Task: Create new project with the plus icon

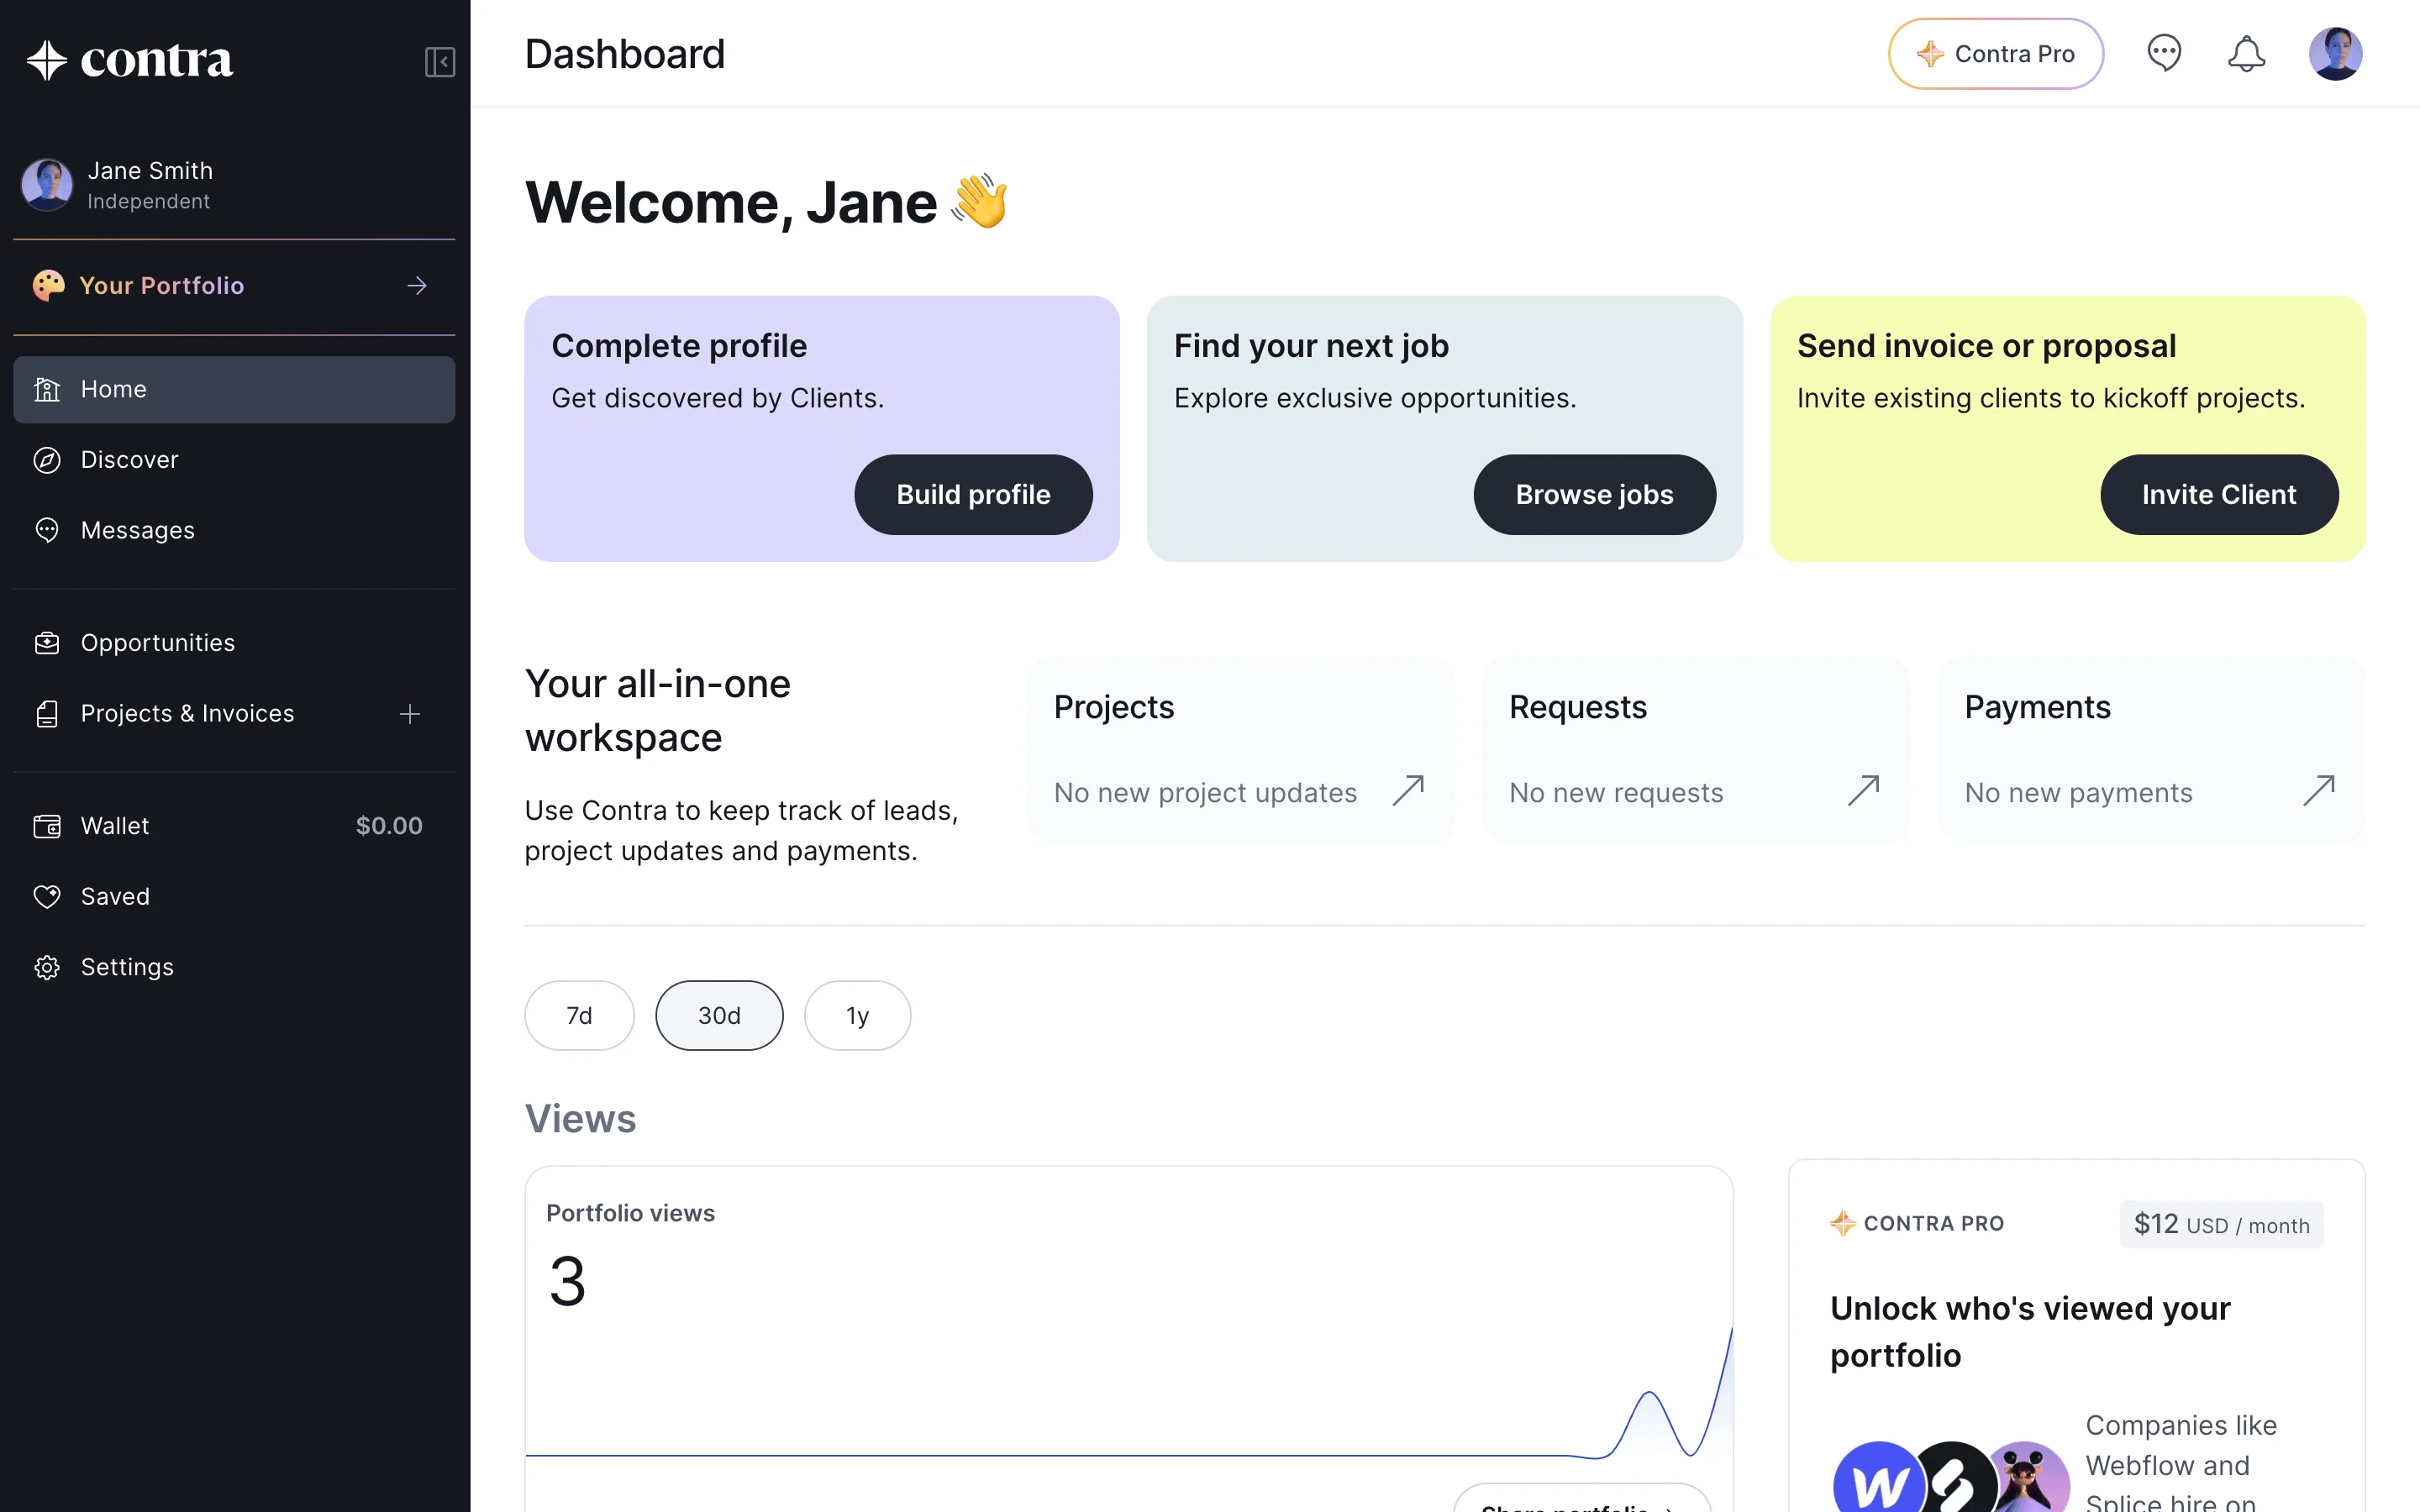Action: point(410,713)
